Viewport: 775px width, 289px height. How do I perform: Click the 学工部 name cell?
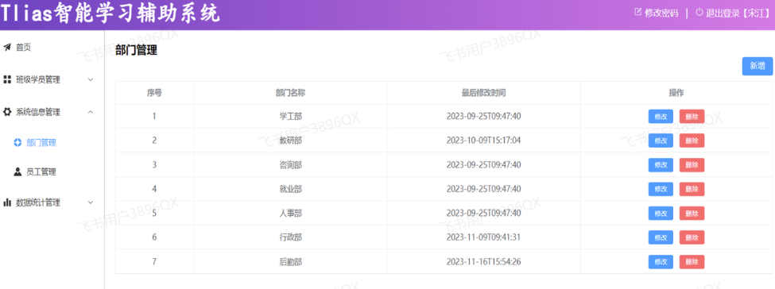click(290, 117)
